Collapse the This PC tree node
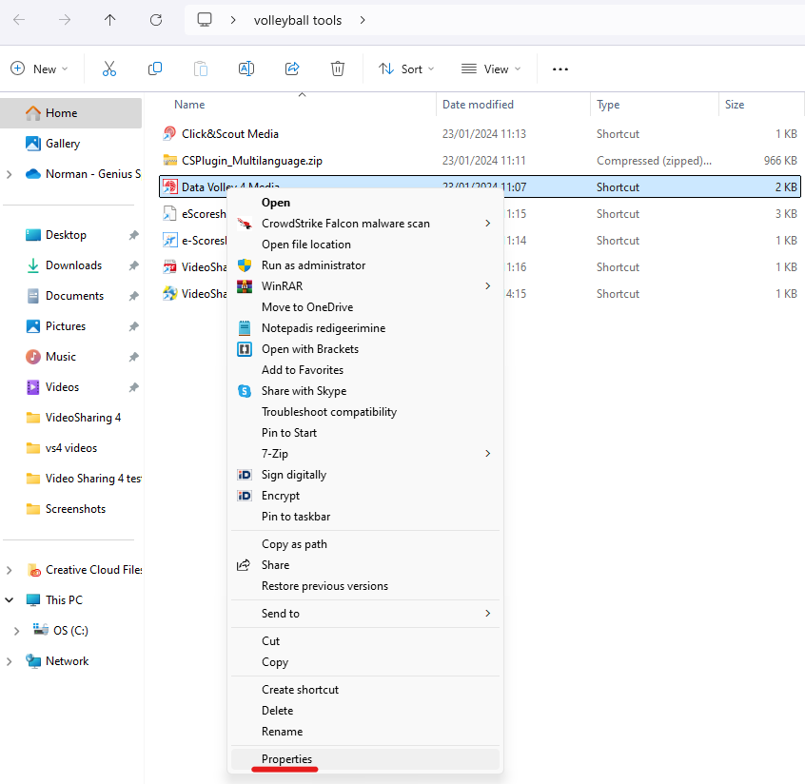The height and width of the screenshot is (784, 805). coord(10,599)
